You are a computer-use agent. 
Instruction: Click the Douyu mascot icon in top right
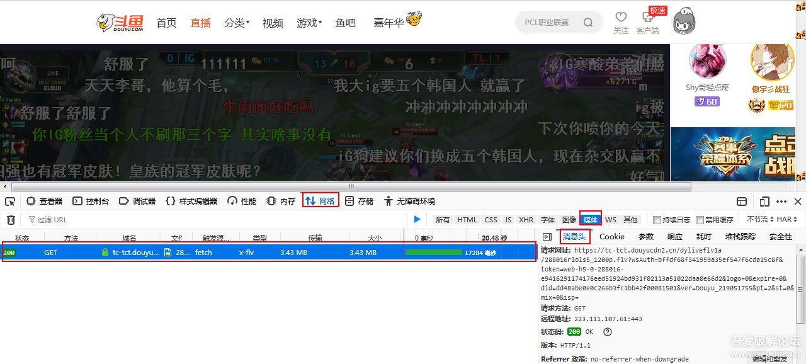pos(684,21)
